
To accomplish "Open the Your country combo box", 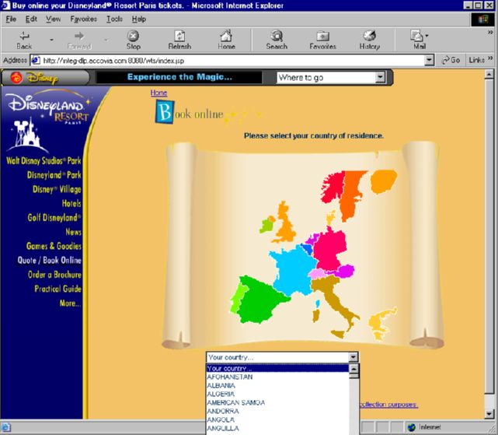I will [282, 357].
